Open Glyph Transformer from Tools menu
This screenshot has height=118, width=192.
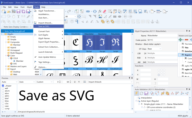[x=49, y=11]
